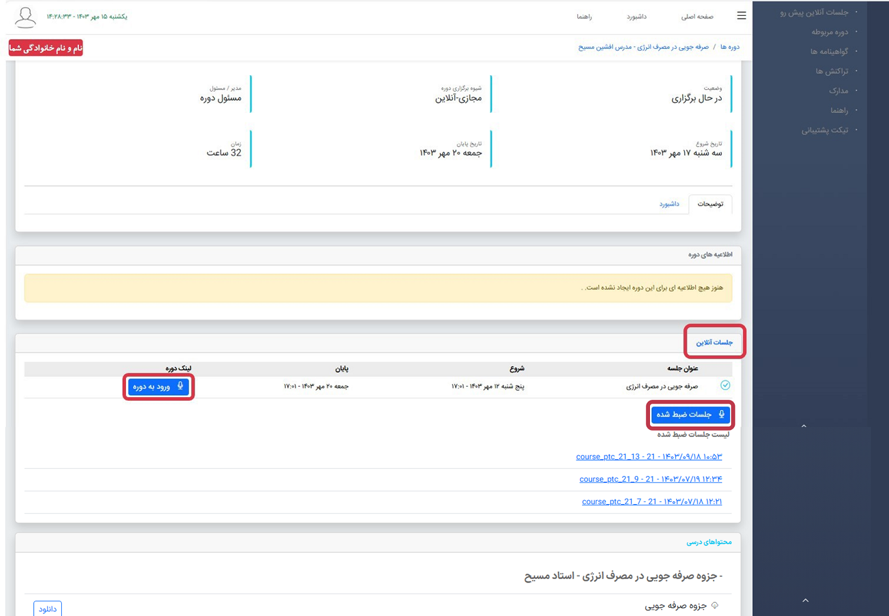The height and width of the screenshot is (616, 889).
Task: Select تراکنش ها in the sidebar
Action: 831,71
